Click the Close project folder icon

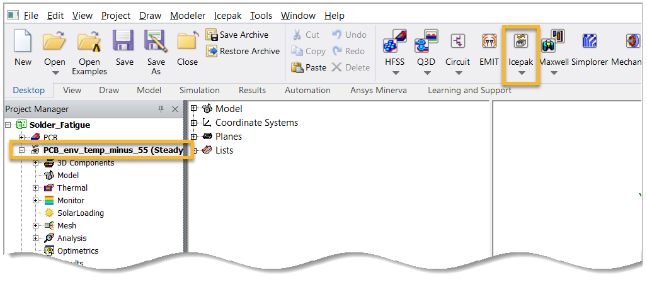187,42
